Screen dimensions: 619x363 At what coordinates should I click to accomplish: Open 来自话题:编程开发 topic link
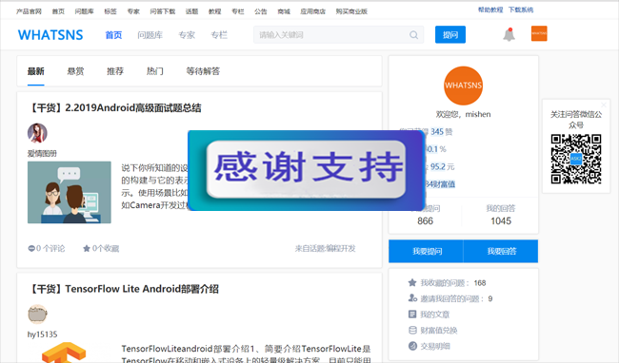click(326, 248)
